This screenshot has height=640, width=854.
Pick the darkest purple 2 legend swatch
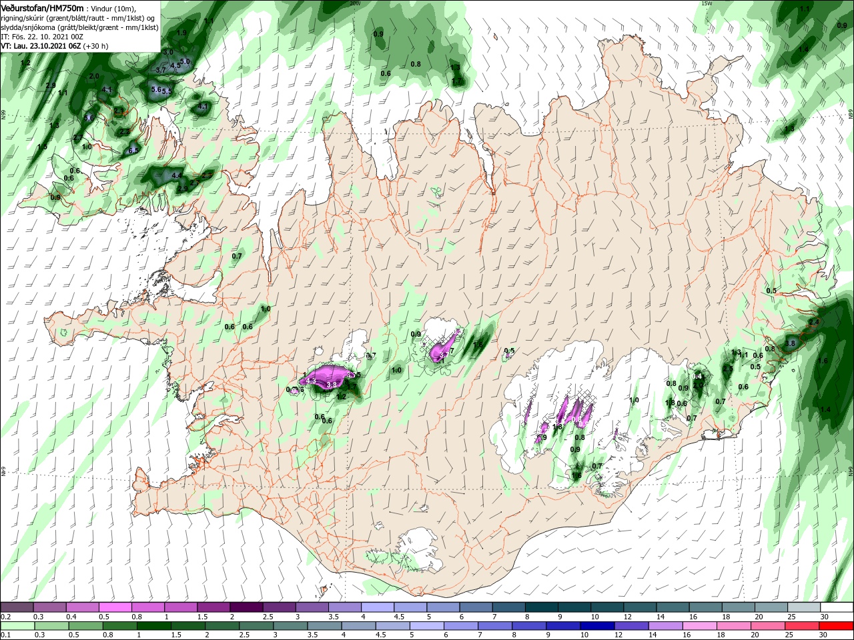pos(246,607)
